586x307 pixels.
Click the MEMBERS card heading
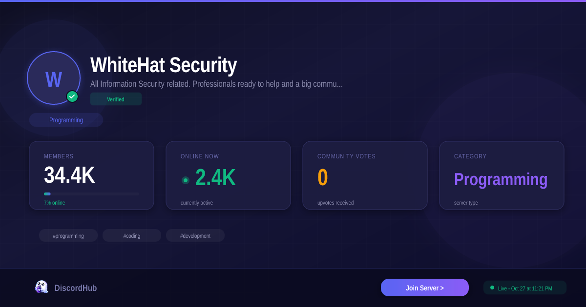click(x=59, y=156)
